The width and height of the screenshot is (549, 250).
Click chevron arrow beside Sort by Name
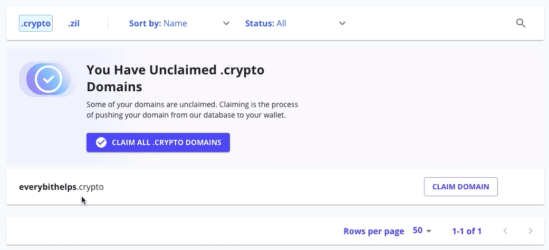[226, 23]
